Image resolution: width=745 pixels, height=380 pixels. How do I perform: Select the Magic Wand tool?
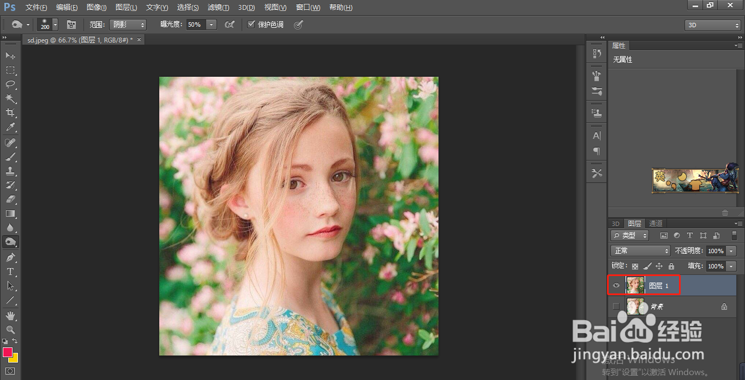click(10, 98)
